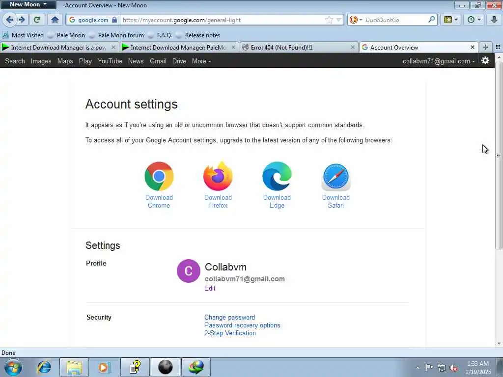The height and width of the screenshot is (377, 503).
Task: Click the address bar URL field
Action: tap(222, 20)
